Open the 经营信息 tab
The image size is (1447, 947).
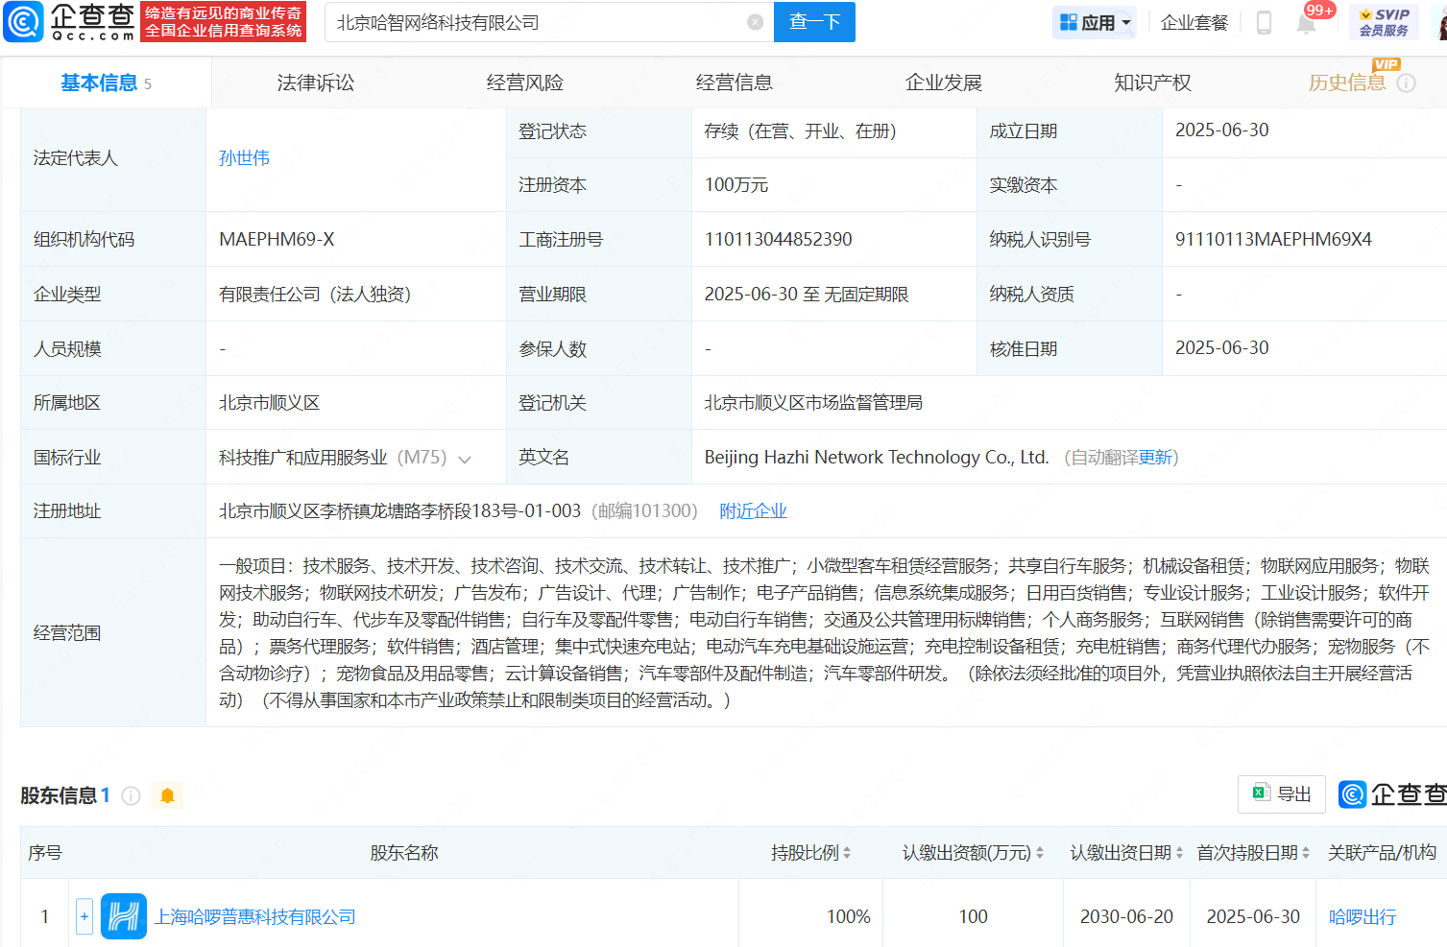(x=734, y=83)
